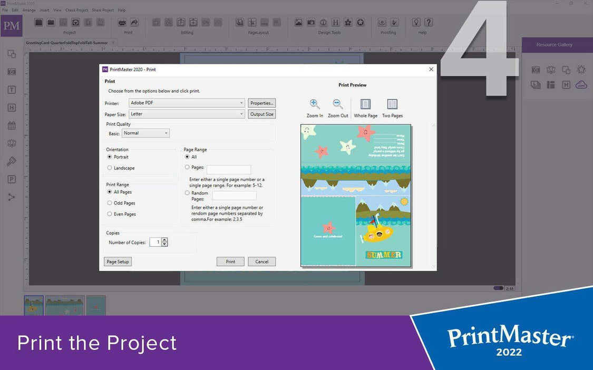This screenshot has width=593, height=370.
Task: Select the third page thumbnail
Action: (96, 305)
